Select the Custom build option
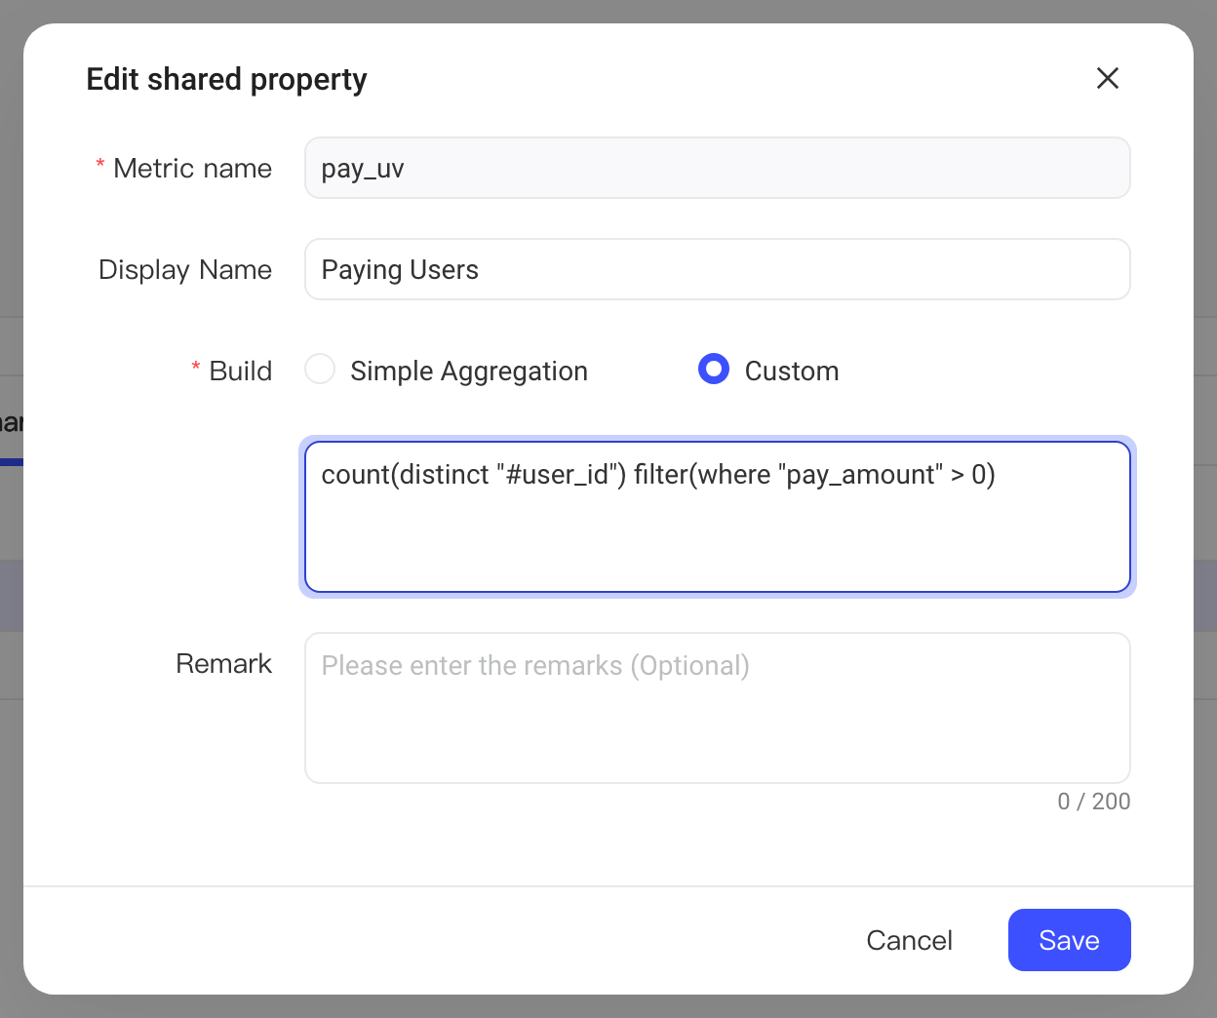This screenshot has width=1217, height=1018. point(714,370)
